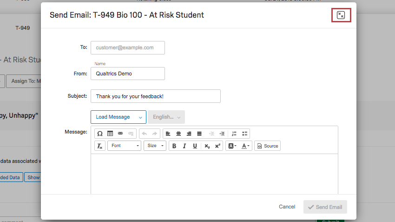Toggle underline formatting
Screen dimensions: 395x222
coord(195,146)
